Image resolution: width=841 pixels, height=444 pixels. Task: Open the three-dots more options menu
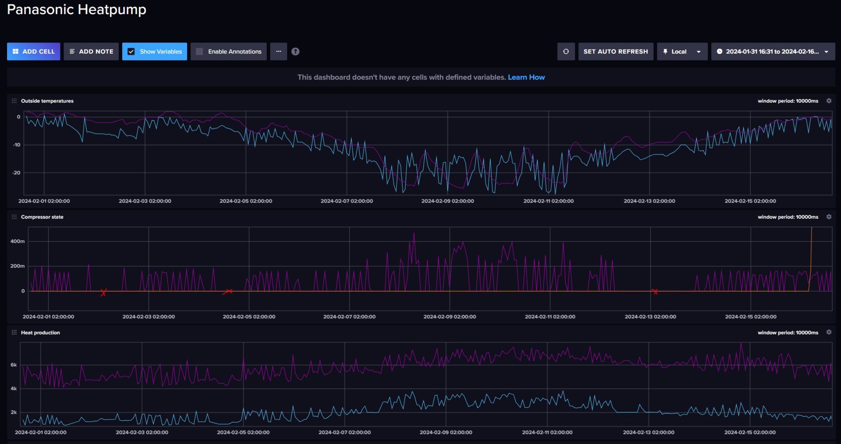click(278, 51)
